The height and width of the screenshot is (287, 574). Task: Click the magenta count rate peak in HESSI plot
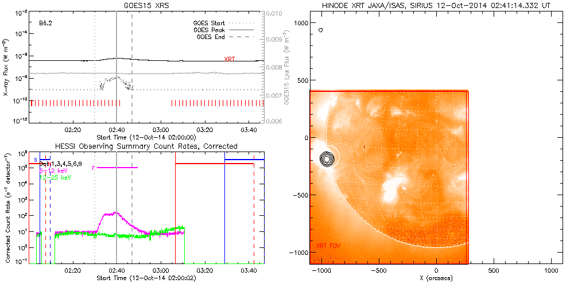click(115, 213)
